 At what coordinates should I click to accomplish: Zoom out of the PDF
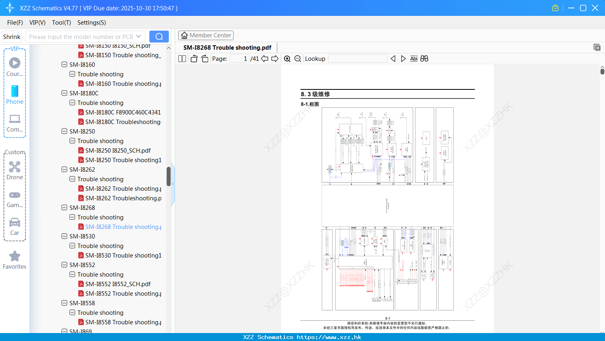[298, 59]
